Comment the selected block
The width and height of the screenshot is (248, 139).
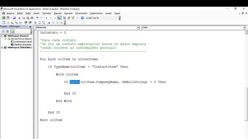40,23
